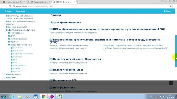Click the book icon beside Всероссийский физкультурно-спортивный комплекс
The image size is (177, 99).
pos(51,40)
